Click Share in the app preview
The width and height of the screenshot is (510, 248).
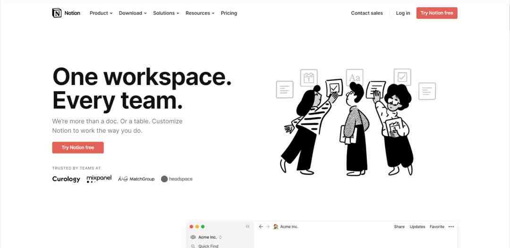pyautogui.click(x=399, y=227)
